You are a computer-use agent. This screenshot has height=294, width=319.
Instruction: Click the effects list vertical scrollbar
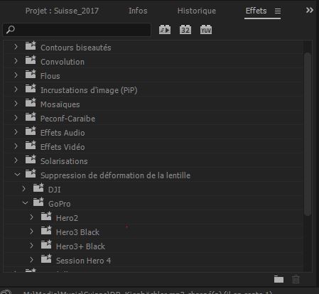click(x=308, y=134)
